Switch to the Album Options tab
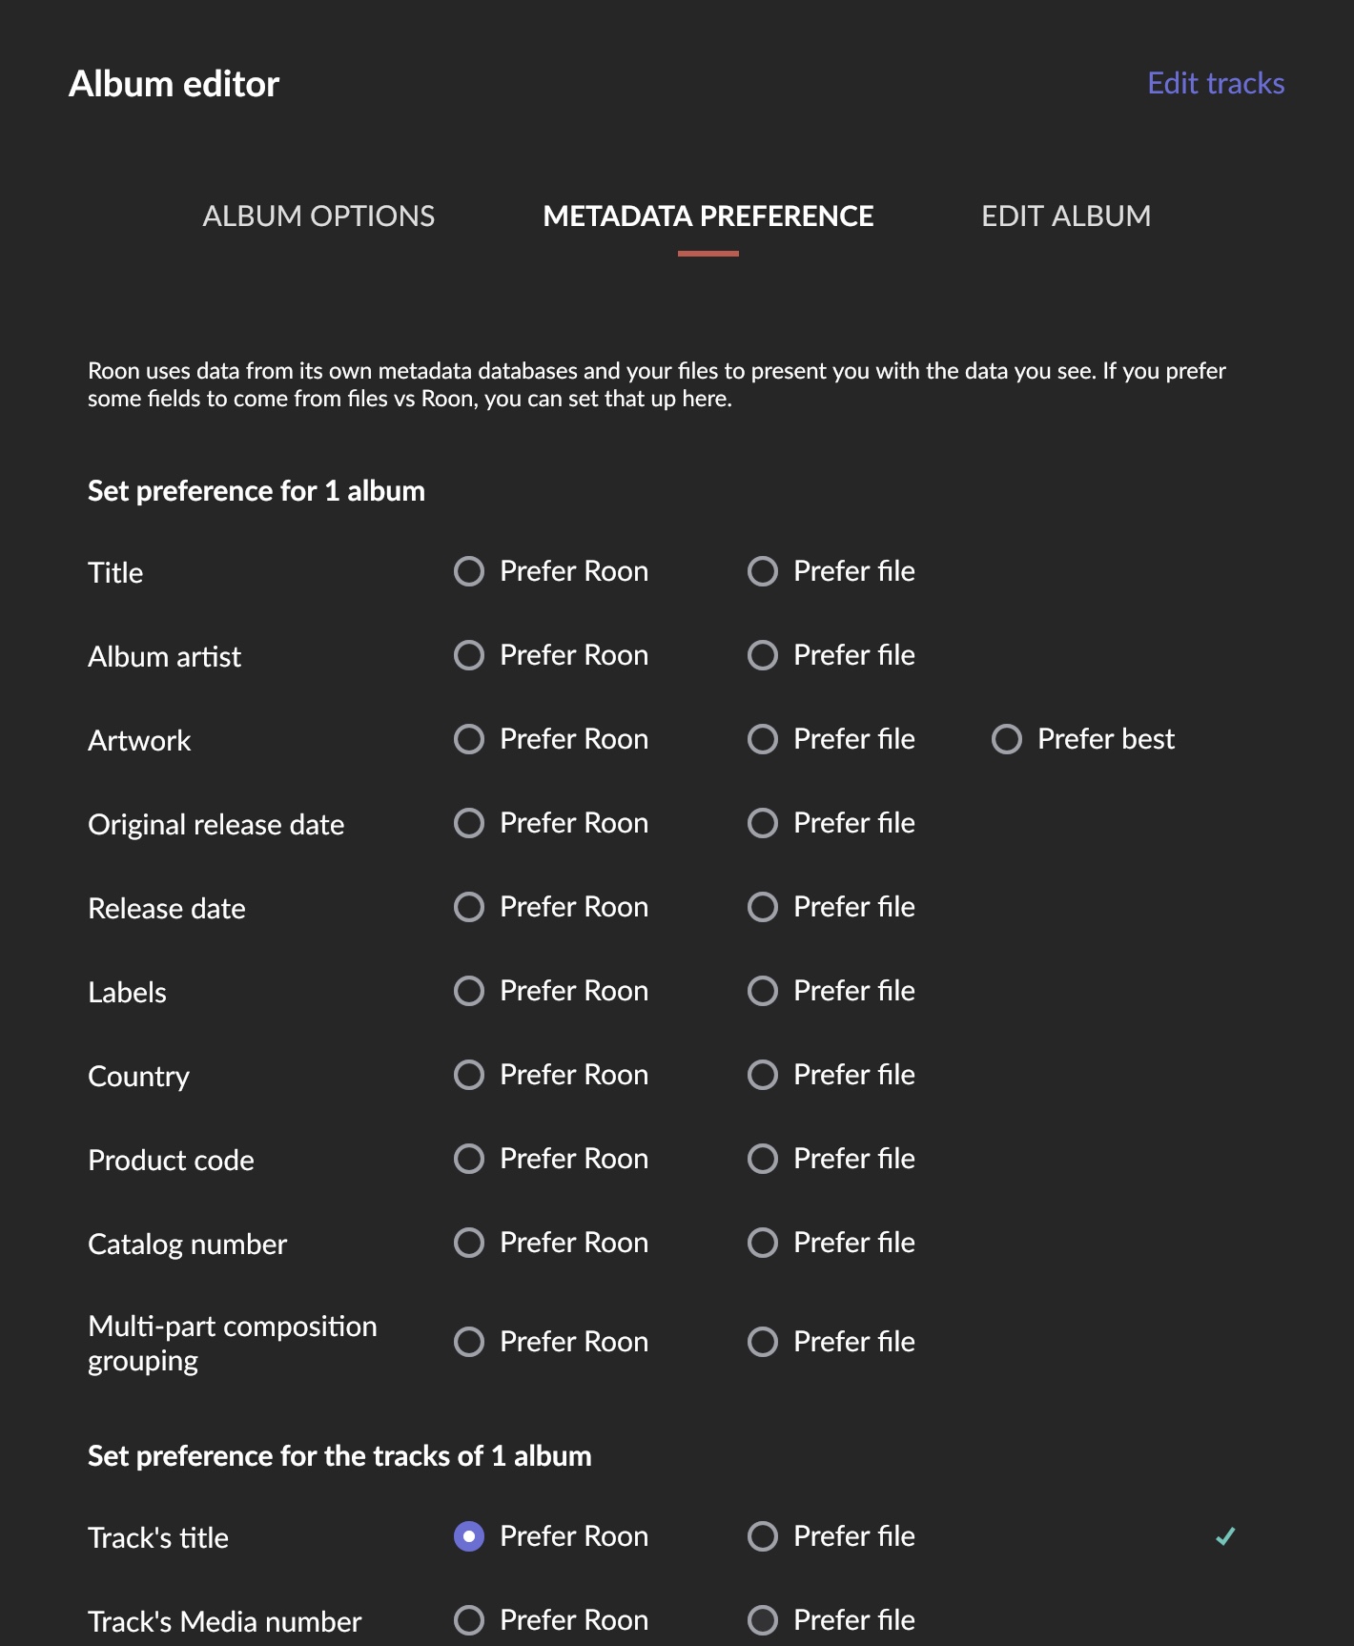This screenshot has height=1646, width=1354. 318,216
